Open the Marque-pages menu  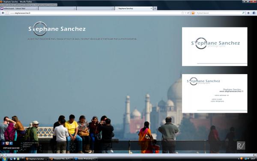pyautogui.click(x=42, y=5)
